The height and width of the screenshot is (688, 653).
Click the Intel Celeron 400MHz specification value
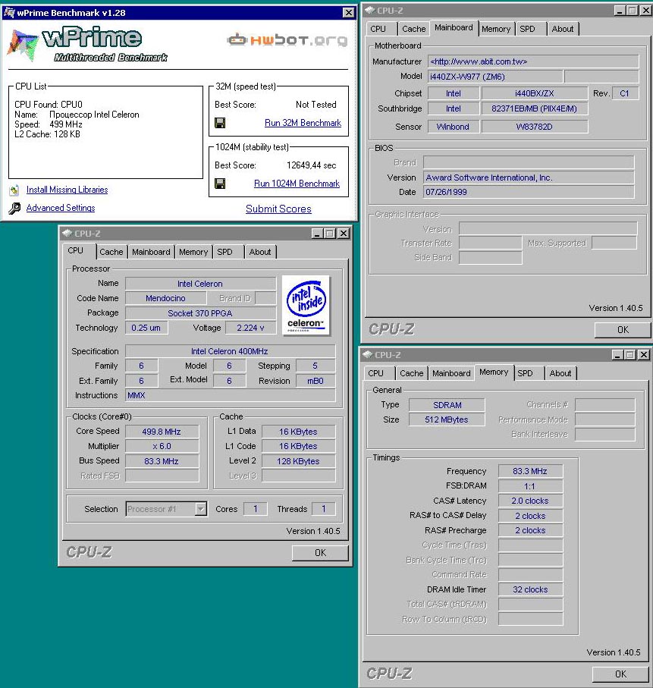click(x=230, y=351)
